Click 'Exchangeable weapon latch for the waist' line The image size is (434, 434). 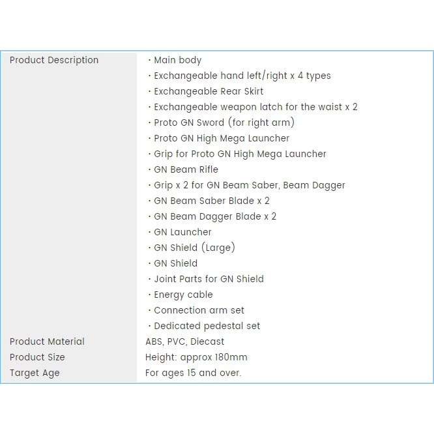(255, 107)
